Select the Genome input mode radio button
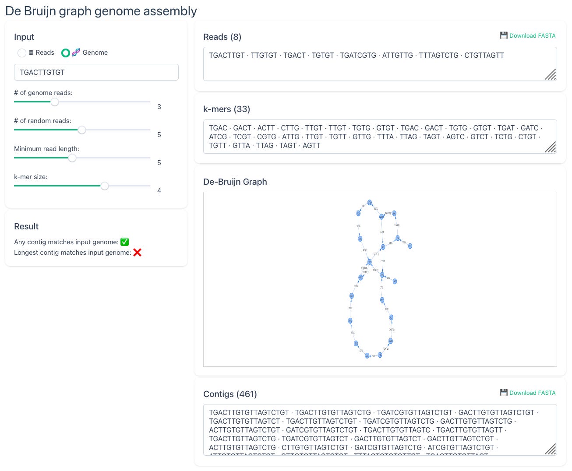 click(66, 53)
